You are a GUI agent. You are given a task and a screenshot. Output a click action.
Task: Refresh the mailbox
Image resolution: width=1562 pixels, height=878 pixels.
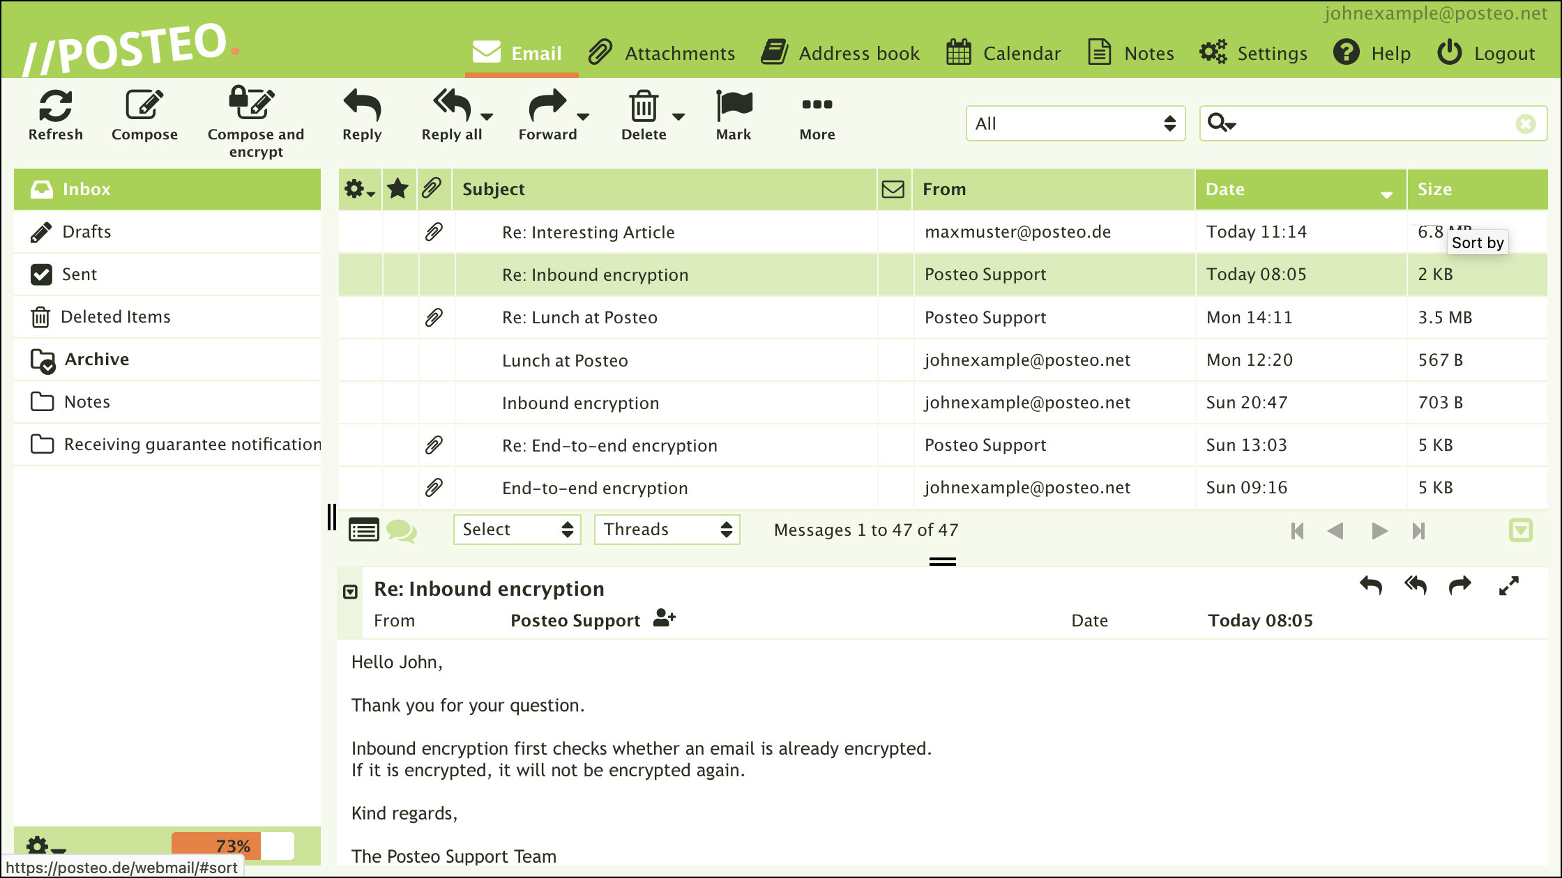point(55,116)
